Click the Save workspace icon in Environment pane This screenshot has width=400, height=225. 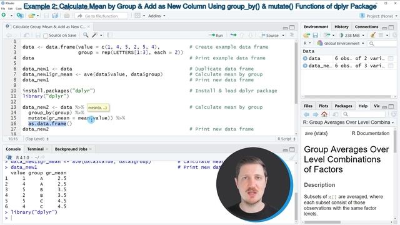click(x=315, y=35)
